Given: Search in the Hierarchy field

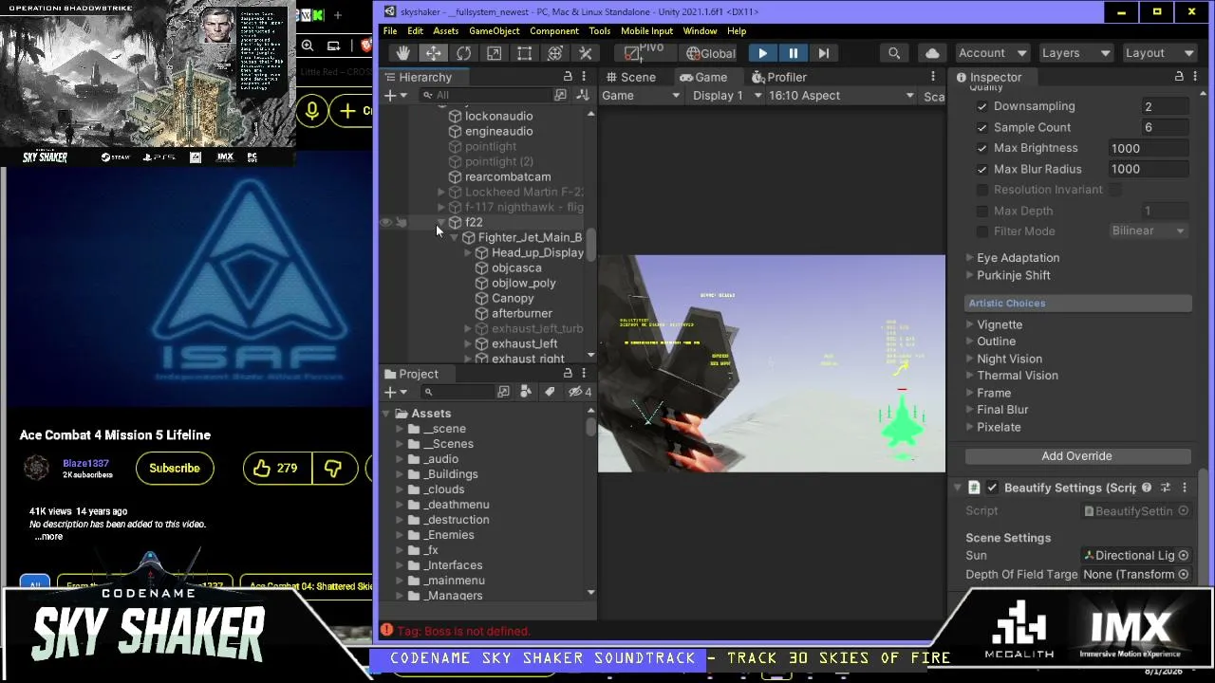Looking at the screenshot, I should point(484,96).
